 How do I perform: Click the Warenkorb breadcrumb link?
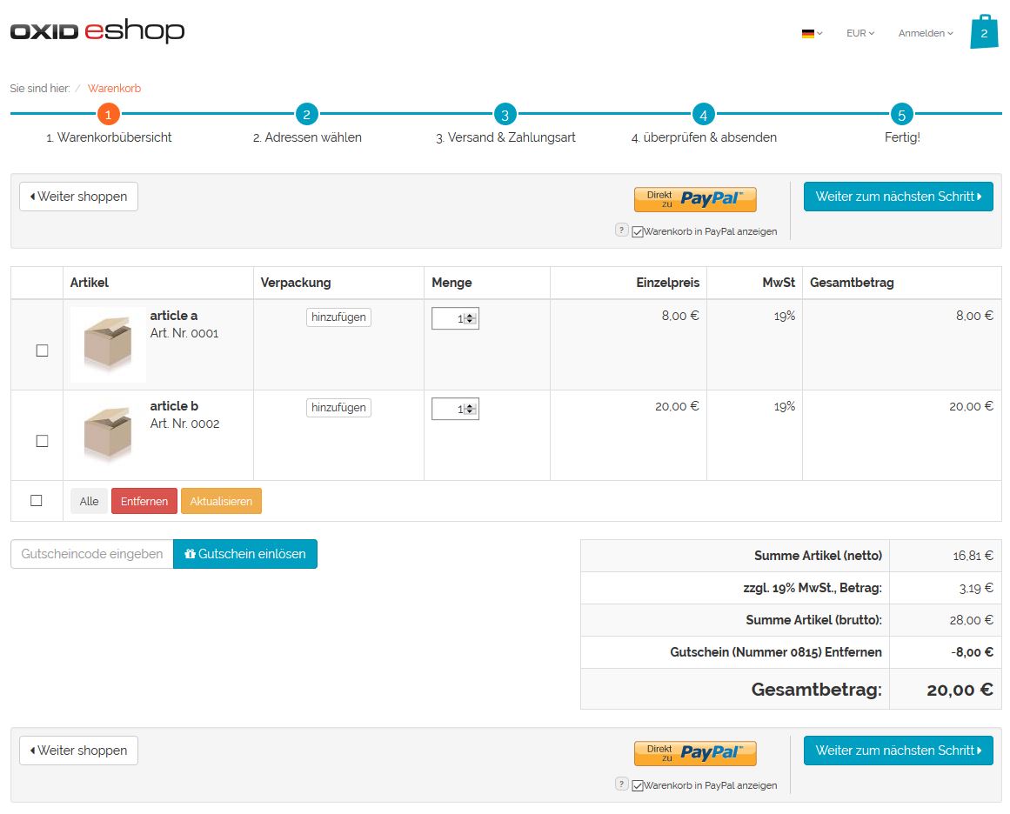pos(114,89)
